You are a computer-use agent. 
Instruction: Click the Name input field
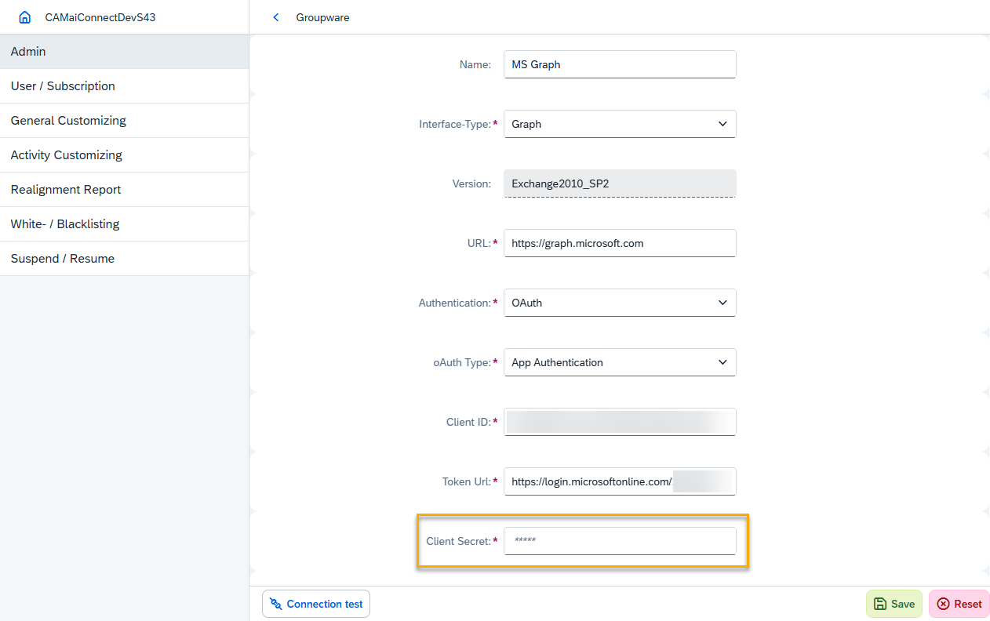(620, 64)
